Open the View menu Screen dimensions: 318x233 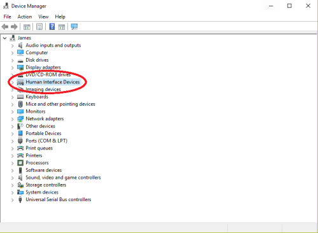(x=43, y=17)
